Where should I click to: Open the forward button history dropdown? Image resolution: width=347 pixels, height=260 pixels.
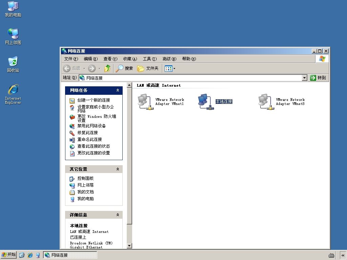pos(99,68)
